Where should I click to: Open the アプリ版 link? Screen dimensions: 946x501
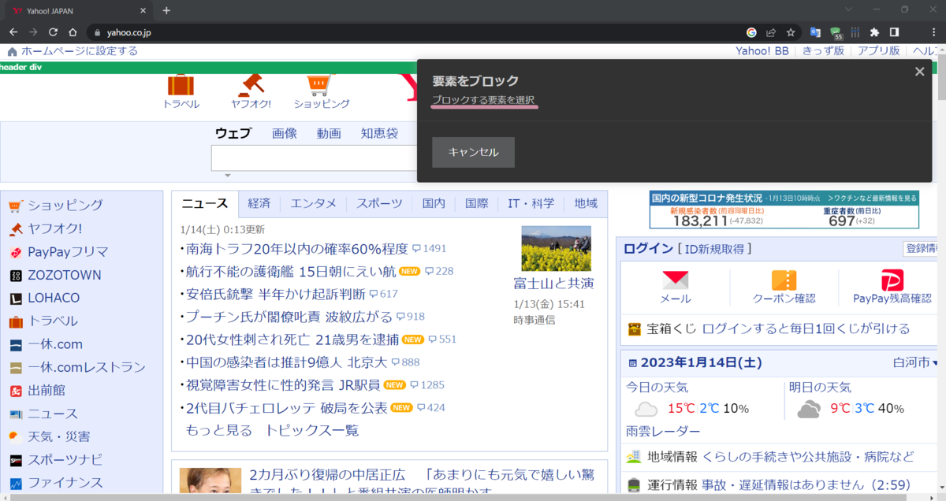click(x=878, y=51)
